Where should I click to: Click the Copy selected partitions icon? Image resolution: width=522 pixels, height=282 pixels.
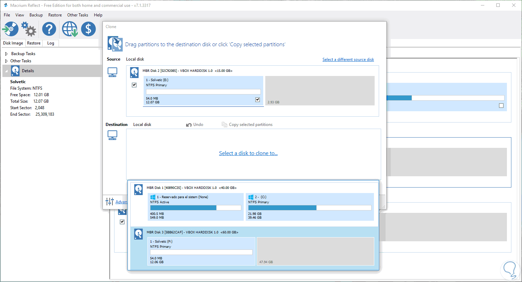click(224, 125)
